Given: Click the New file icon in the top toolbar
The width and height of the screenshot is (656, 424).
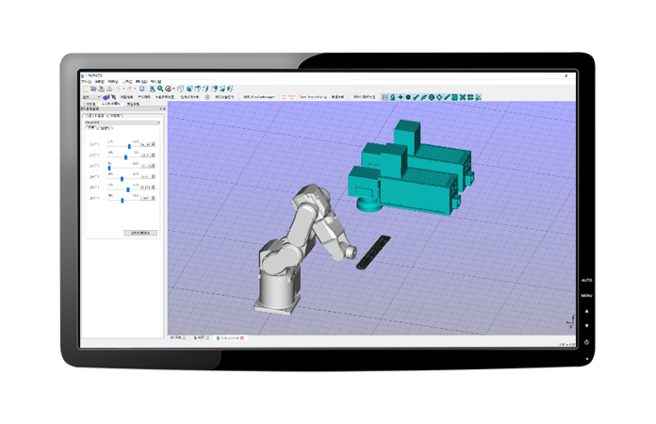Looking at the screenshot, I should click(86, 89).
